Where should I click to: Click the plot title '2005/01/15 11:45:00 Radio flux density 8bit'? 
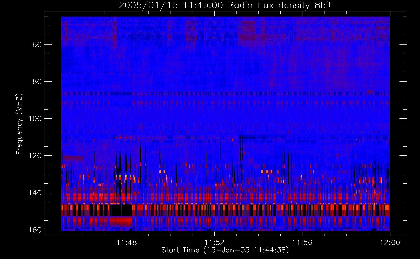click(225, 5)
